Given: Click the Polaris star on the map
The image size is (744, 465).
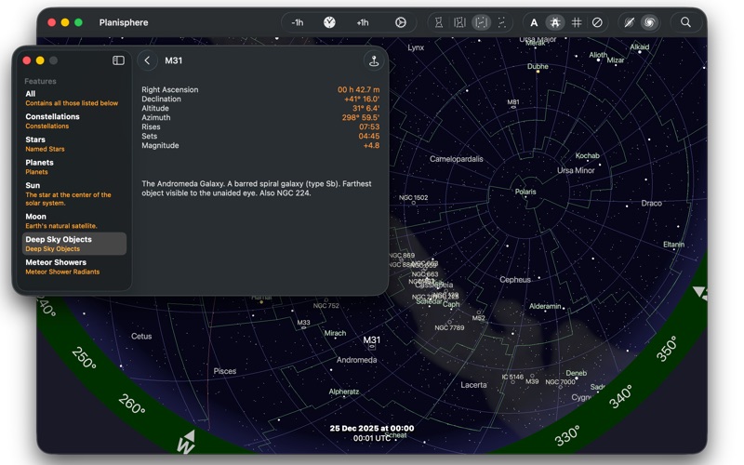Looking at the screenshot, I should point(525,196).
